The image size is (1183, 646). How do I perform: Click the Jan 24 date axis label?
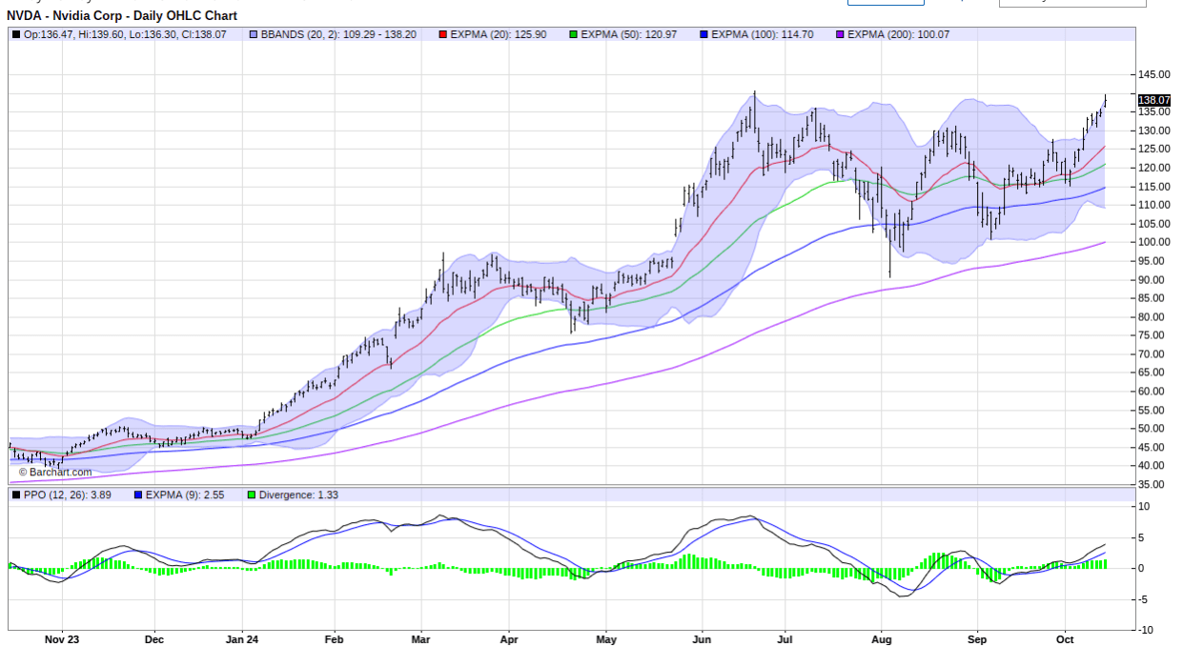coord(242,639)
